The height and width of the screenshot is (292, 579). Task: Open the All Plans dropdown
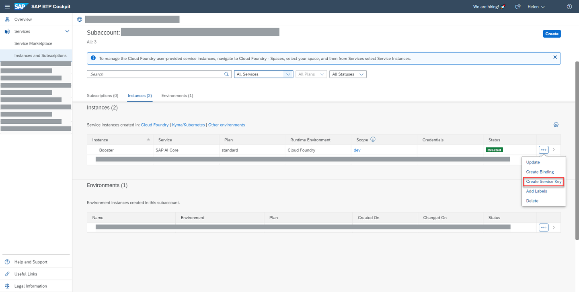(x=311, y=74)
